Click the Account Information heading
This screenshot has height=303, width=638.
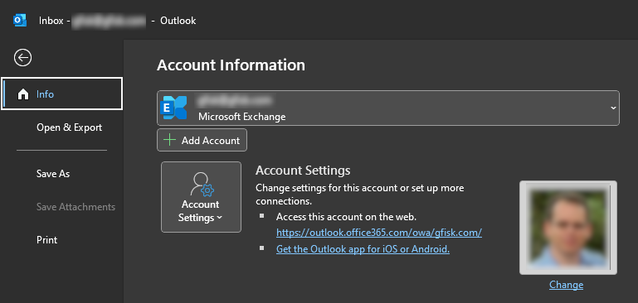click(231, 65)
